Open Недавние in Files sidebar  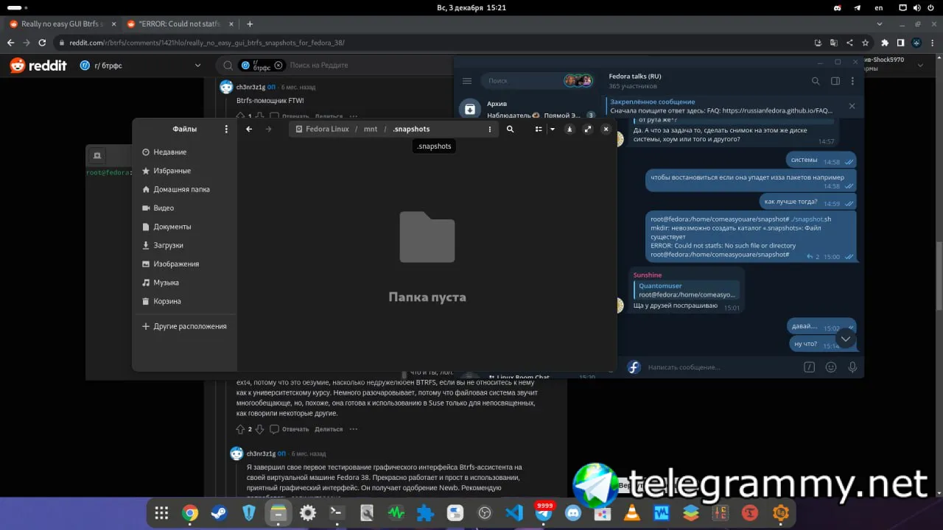click(x=185, y=152)
